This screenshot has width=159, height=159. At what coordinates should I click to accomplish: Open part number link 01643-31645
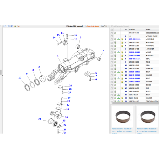[x=135, y=56]
